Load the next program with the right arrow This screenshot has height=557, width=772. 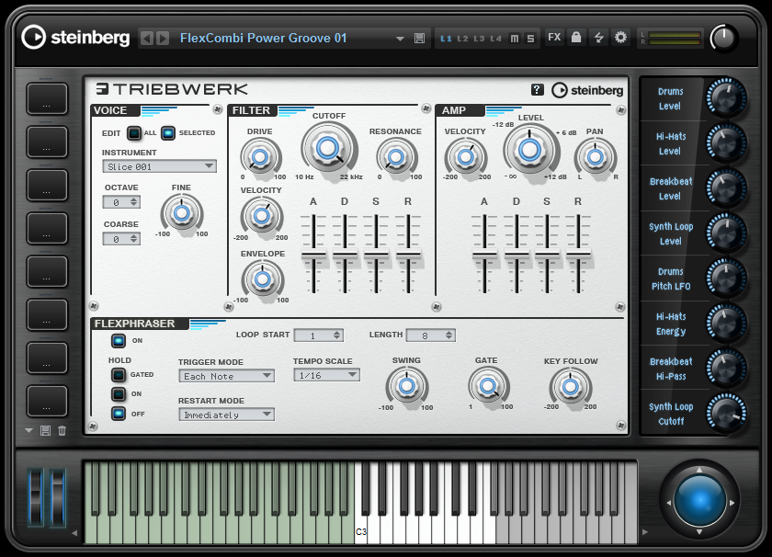click(x=163, y=38)
